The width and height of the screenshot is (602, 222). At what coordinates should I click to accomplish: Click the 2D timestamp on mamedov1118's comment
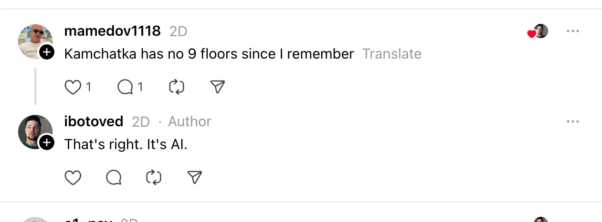coord(178,31)
